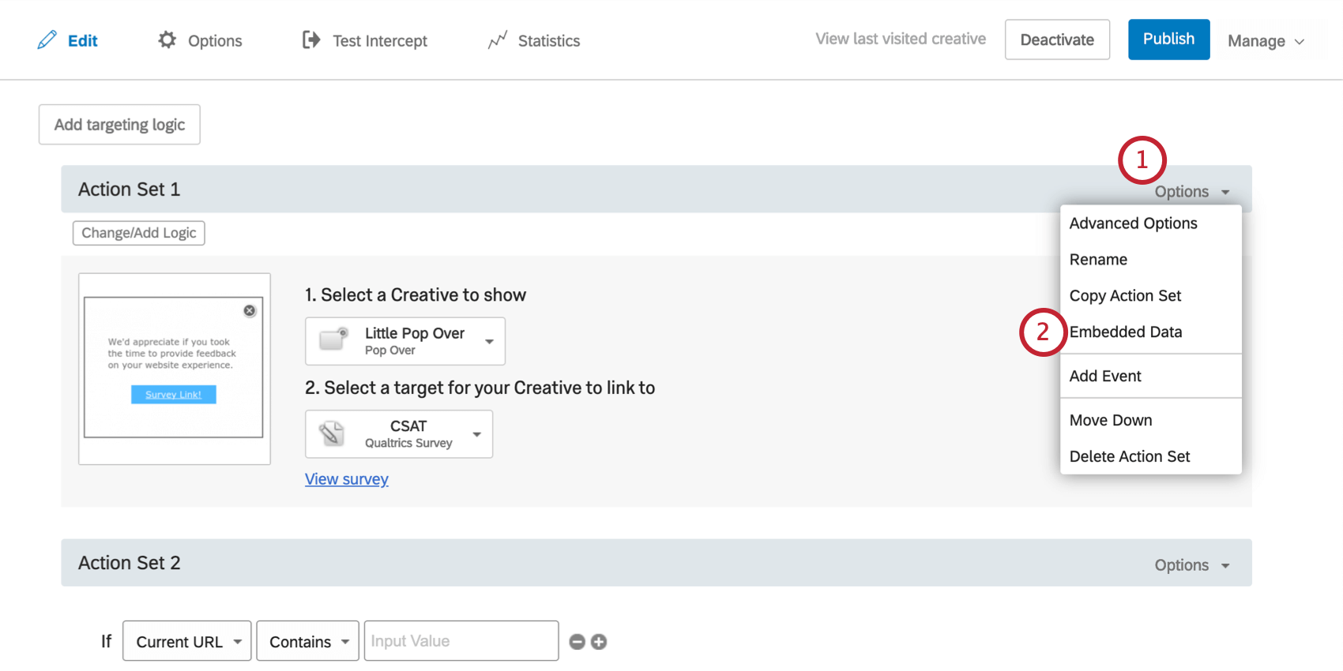The width and height of the screenshot is (1343, 671).
Task: Remove condition with the minus icon
Action: 577,642
